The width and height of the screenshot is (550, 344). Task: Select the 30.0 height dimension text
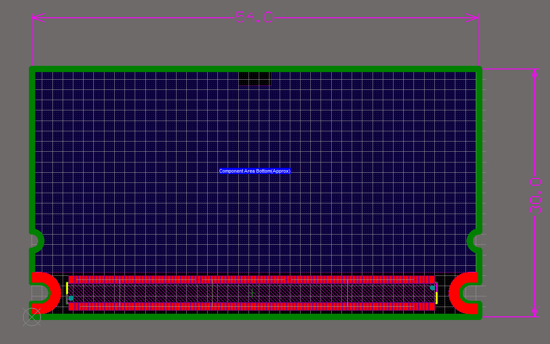pos(535,195)
